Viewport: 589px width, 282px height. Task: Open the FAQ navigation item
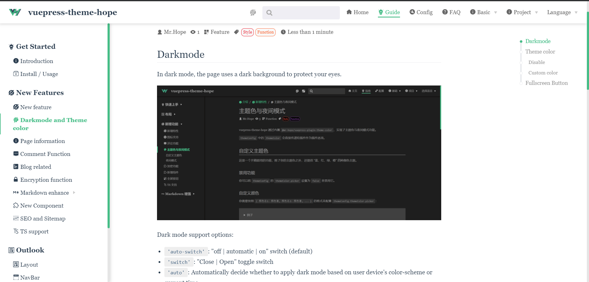pos(451,12)
